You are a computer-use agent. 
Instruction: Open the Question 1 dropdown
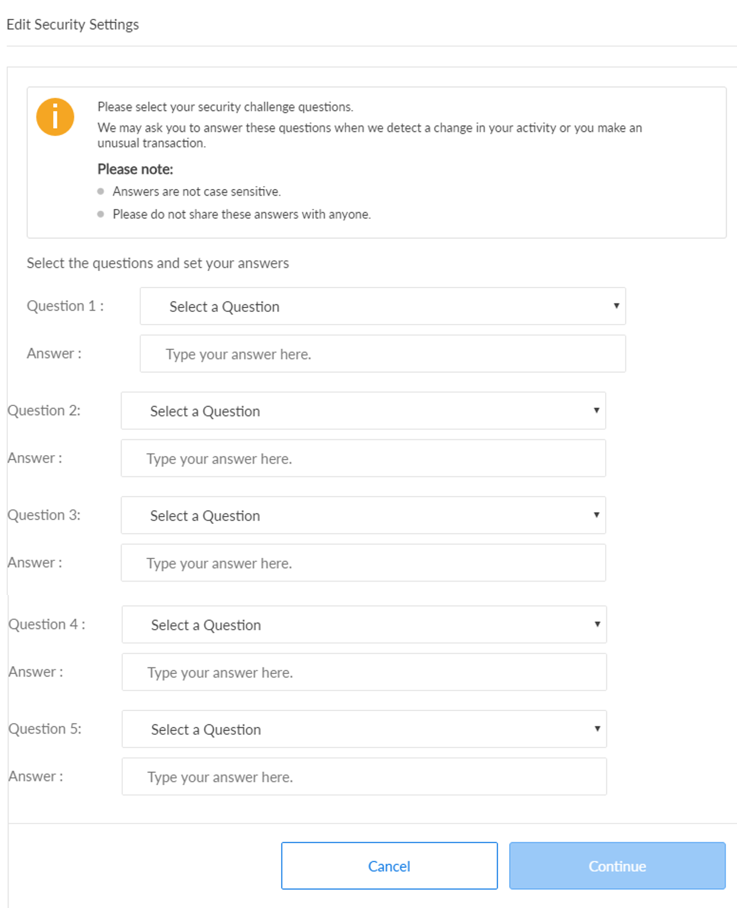pyautogui.click(x=382, y=306)
